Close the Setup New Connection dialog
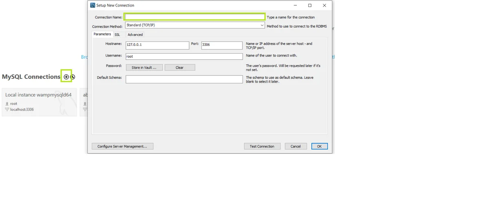477x217 pixels. pyautogui.click(x=324, y=5)
